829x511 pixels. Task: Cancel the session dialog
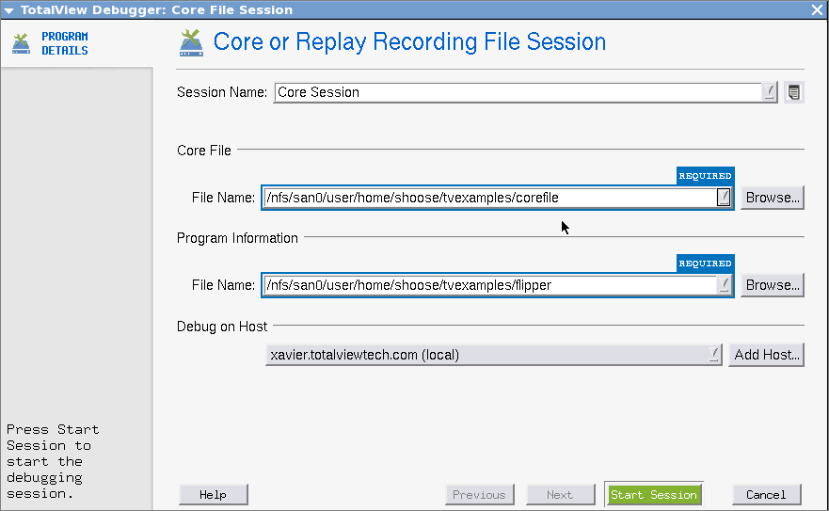click(x=766, y=495)
